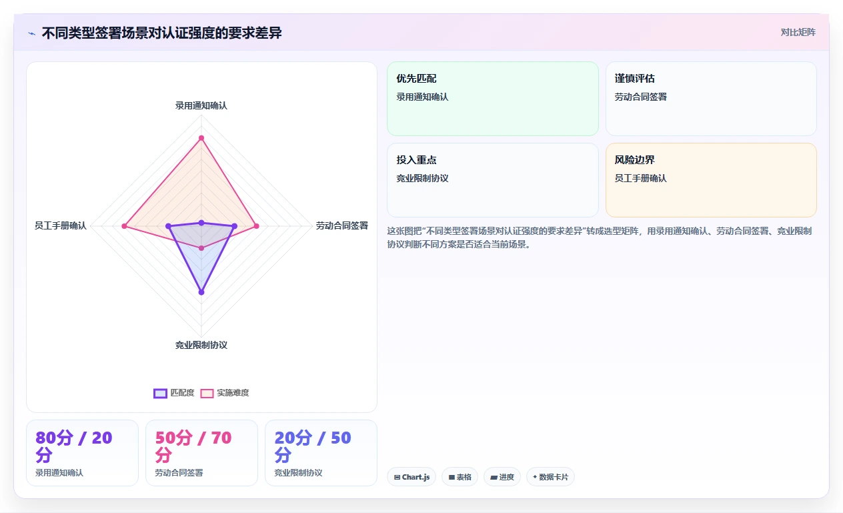Click pink data point near 员工手册确认
843x513 pixels.
pos(124,226)
